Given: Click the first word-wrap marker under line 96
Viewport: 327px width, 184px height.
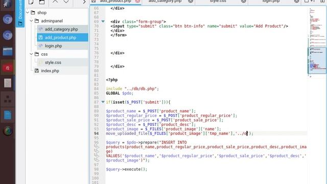Looking at the screenshot, I should pos(97,147).
